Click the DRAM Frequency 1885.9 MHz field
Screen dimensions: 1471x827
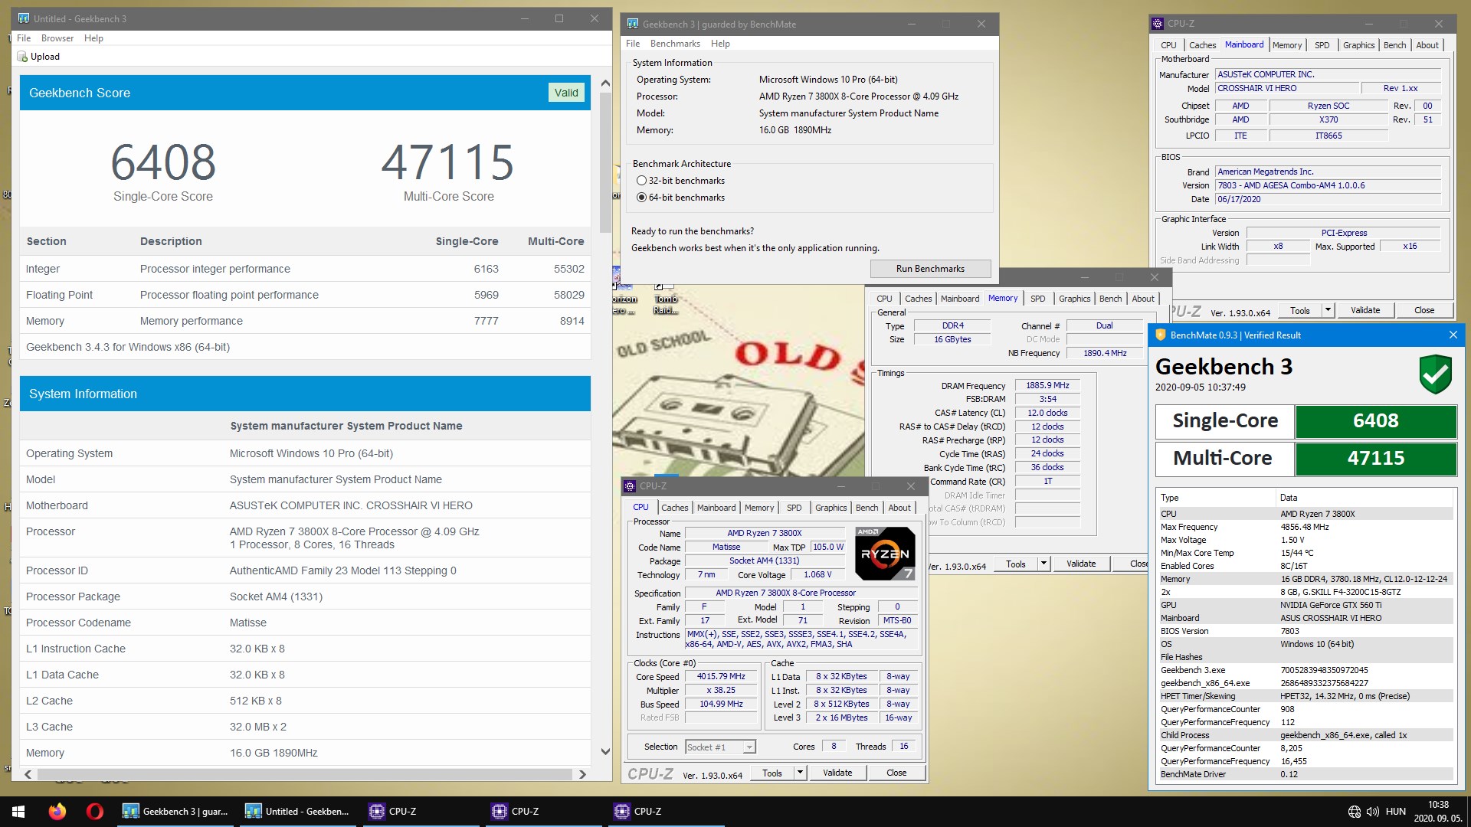click(x=1047, y=385)
